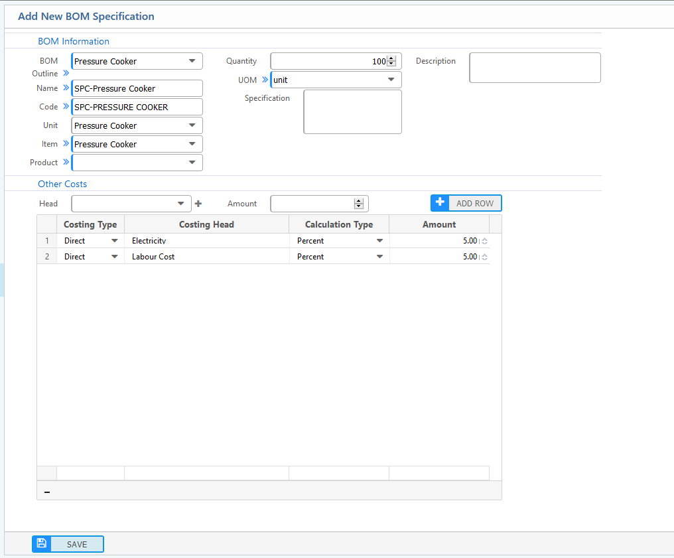Click the chevron icon beside the Item dropdown

65,143
